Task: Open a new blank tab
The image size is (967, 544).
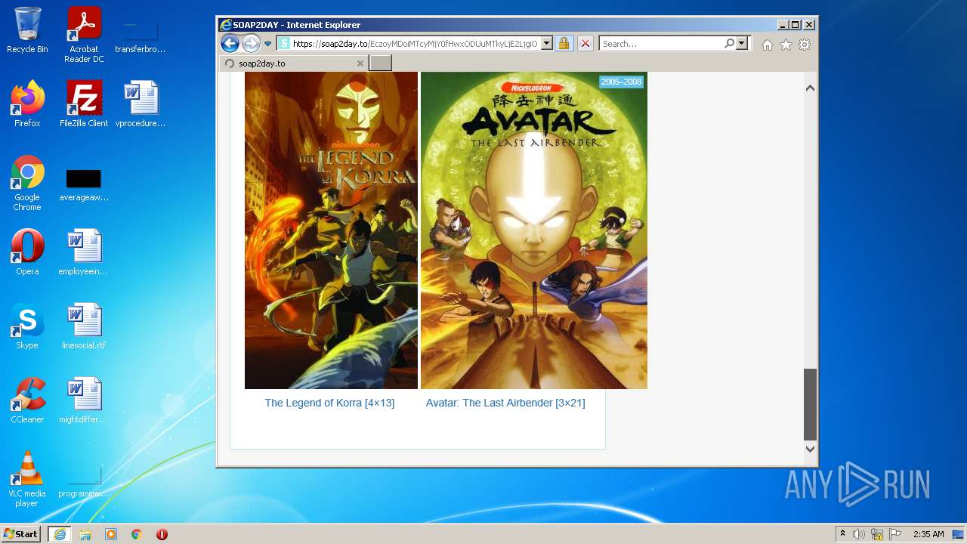Action: (380, 63)
